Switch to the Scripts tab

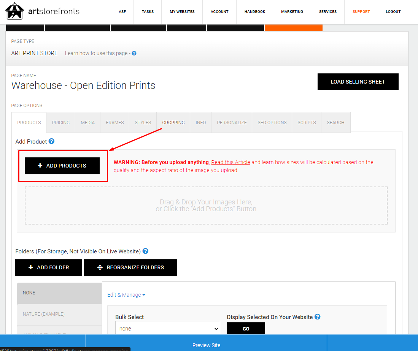click(307, 122)
